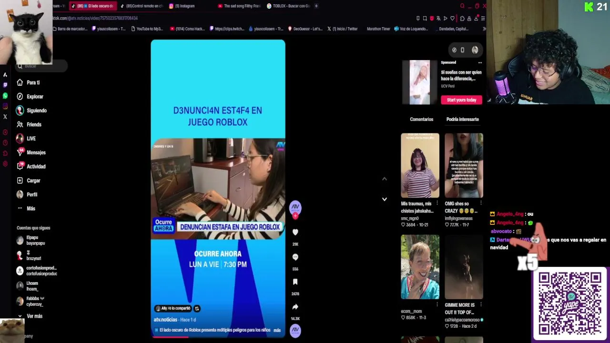Open the Voz de Loquendo bookmark
610x343 pixels.
pos(411,29)
